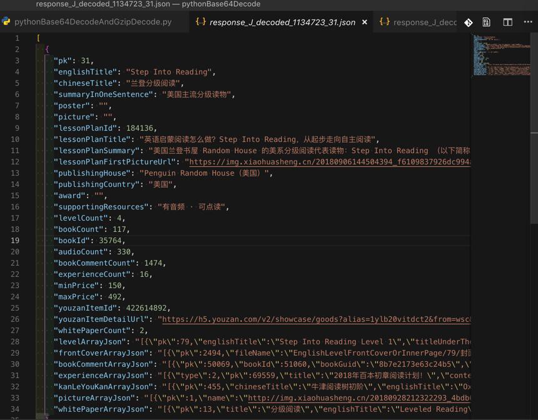Click the minPrice value 150
The width and height of the screenshot is (538, 420).
click(114, 286)
